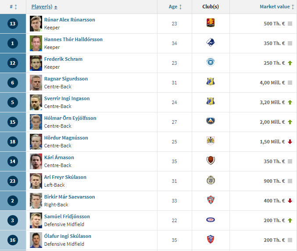Image resolution: width=297 pixels, height=251 pixels.
Task: Click Frederik Schram's round blue club logo
Action: (211, 62)
